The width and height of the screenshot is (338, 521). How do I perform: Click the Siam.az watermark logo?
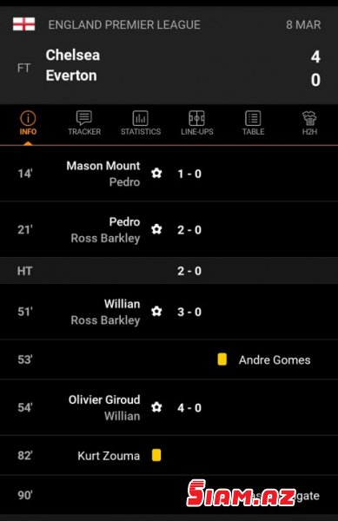click(241, 494)
